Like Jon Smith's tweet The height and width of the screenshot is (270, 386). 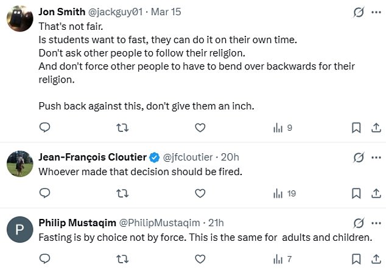pyautogui.click(x=200, y=128)
